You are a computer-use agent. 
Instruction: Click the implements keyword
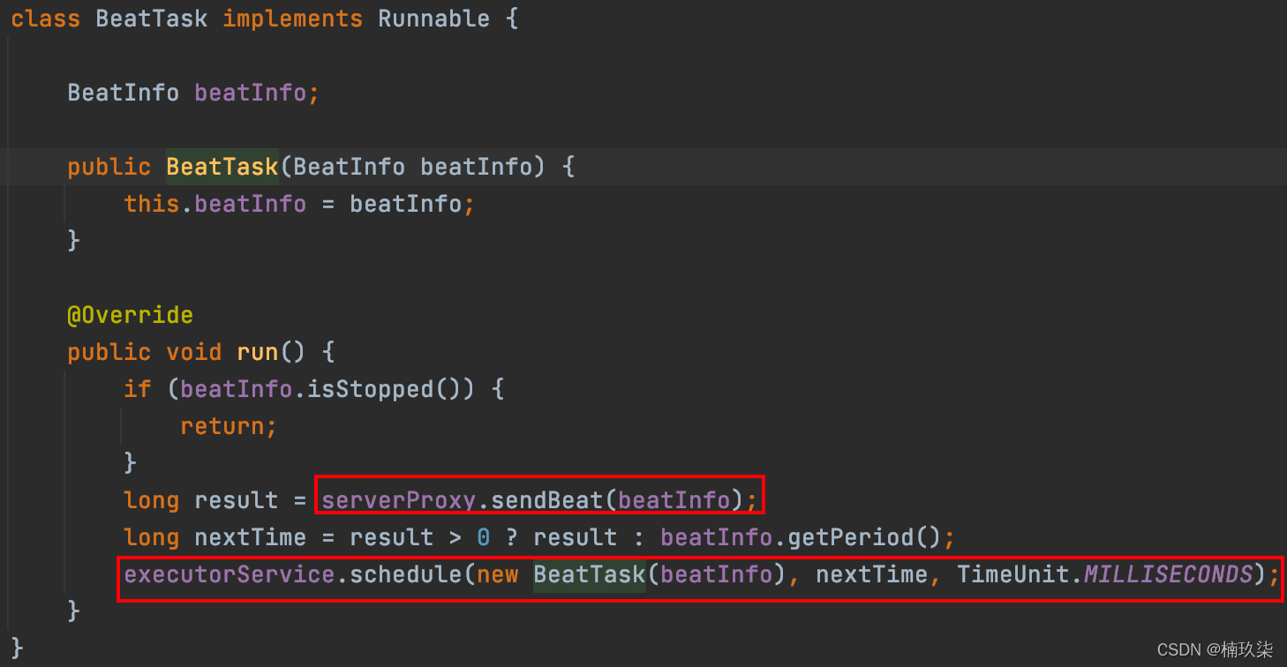[292, 19]
